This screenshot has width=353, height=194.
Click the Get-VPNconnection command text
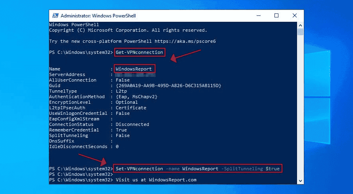pyautogui.click(x=139, y=52)
